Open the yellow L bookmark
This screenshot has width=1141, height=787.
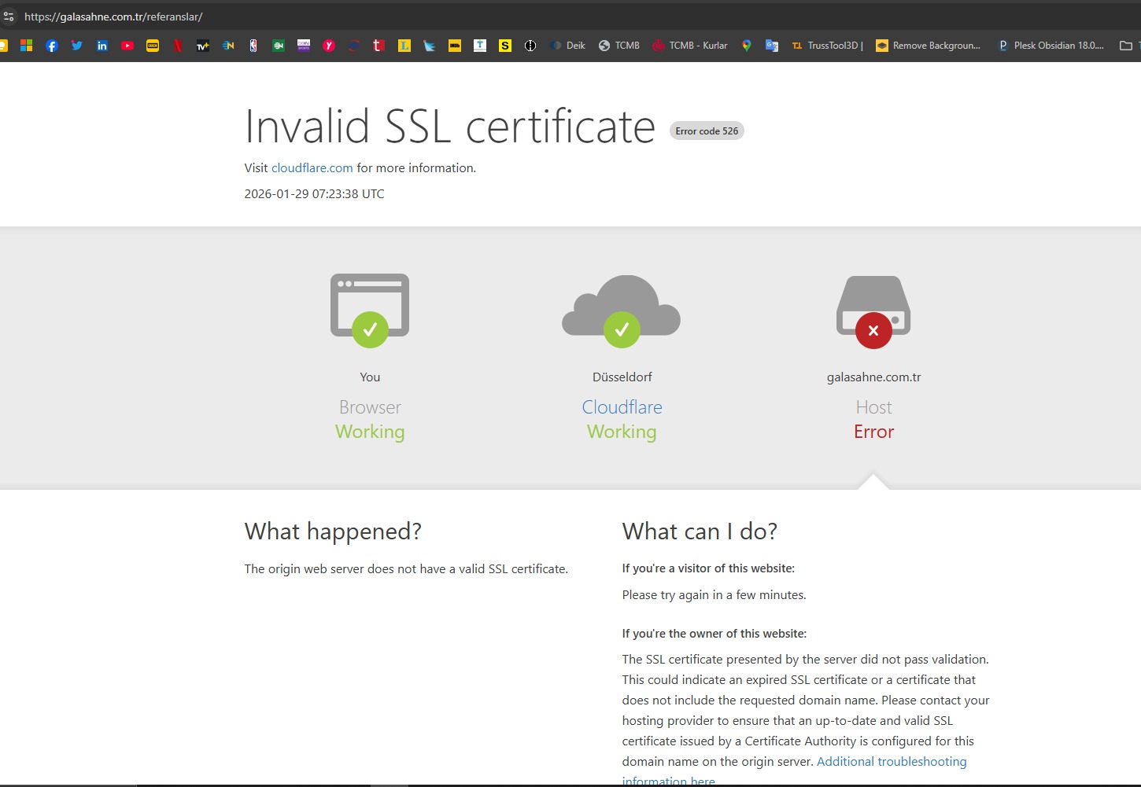point(404,46)
